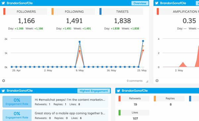Click the 0.35 amplification value
Viewport: 199px width, 121px height.
click(x=189, y=21)
